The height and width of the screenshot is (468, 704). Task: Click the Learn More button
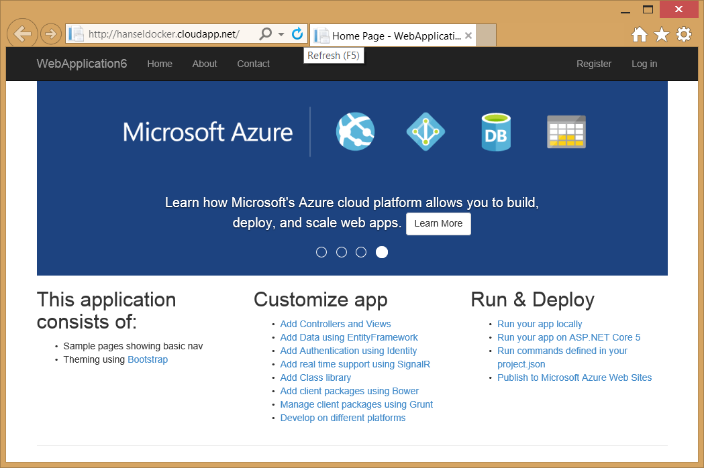pos(438,223)
